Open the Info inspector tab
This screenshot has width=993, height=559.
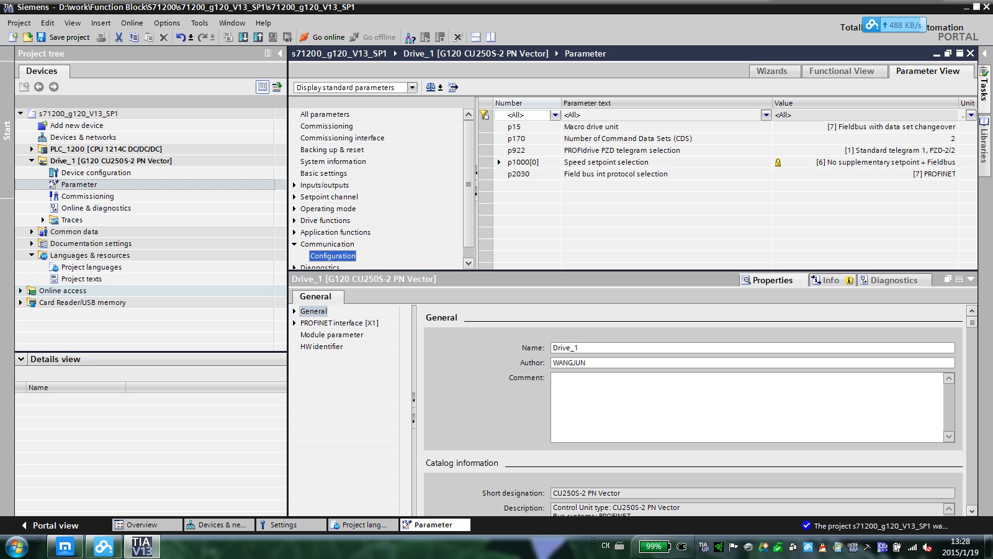pos(831,280)
